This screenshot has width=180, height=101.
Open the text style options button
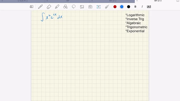click(x=149, y=7)
